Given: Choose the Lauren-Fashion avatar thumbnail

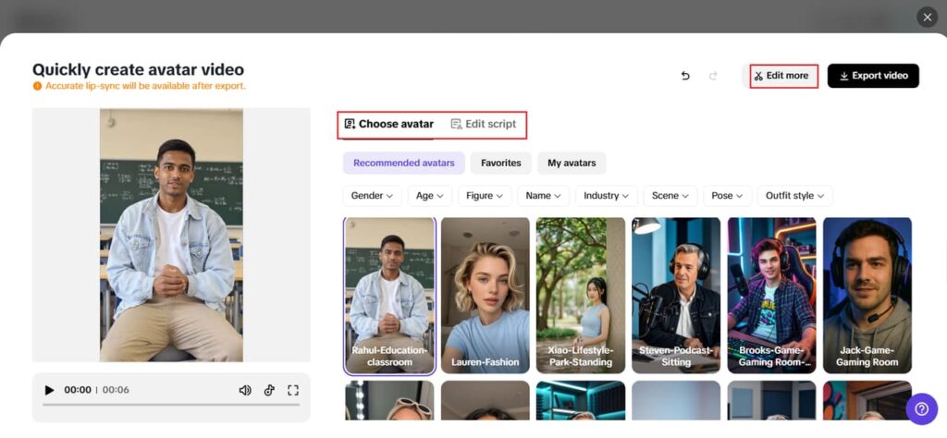Looking at the screenshot, I should coord(485,296).
